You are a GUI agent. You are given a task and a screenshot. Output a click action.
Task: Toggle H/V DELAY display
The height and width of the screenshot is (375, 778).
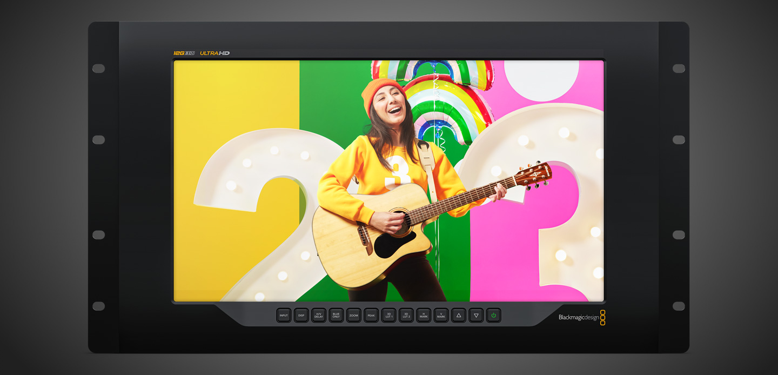319,315
